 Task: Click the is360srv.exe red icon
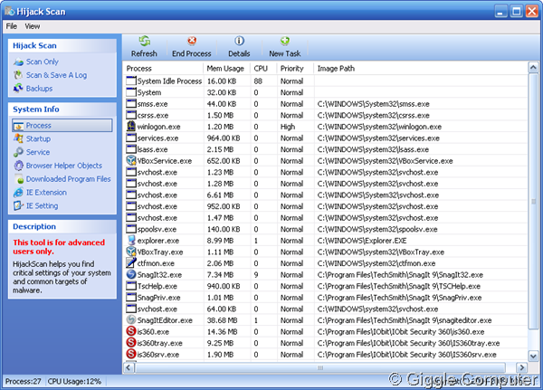pos(131,355)
